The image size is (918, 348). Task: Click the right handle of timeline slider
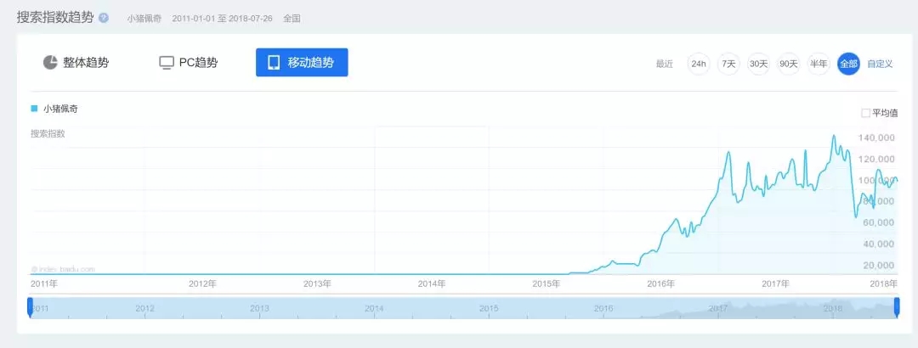(897, 307)
